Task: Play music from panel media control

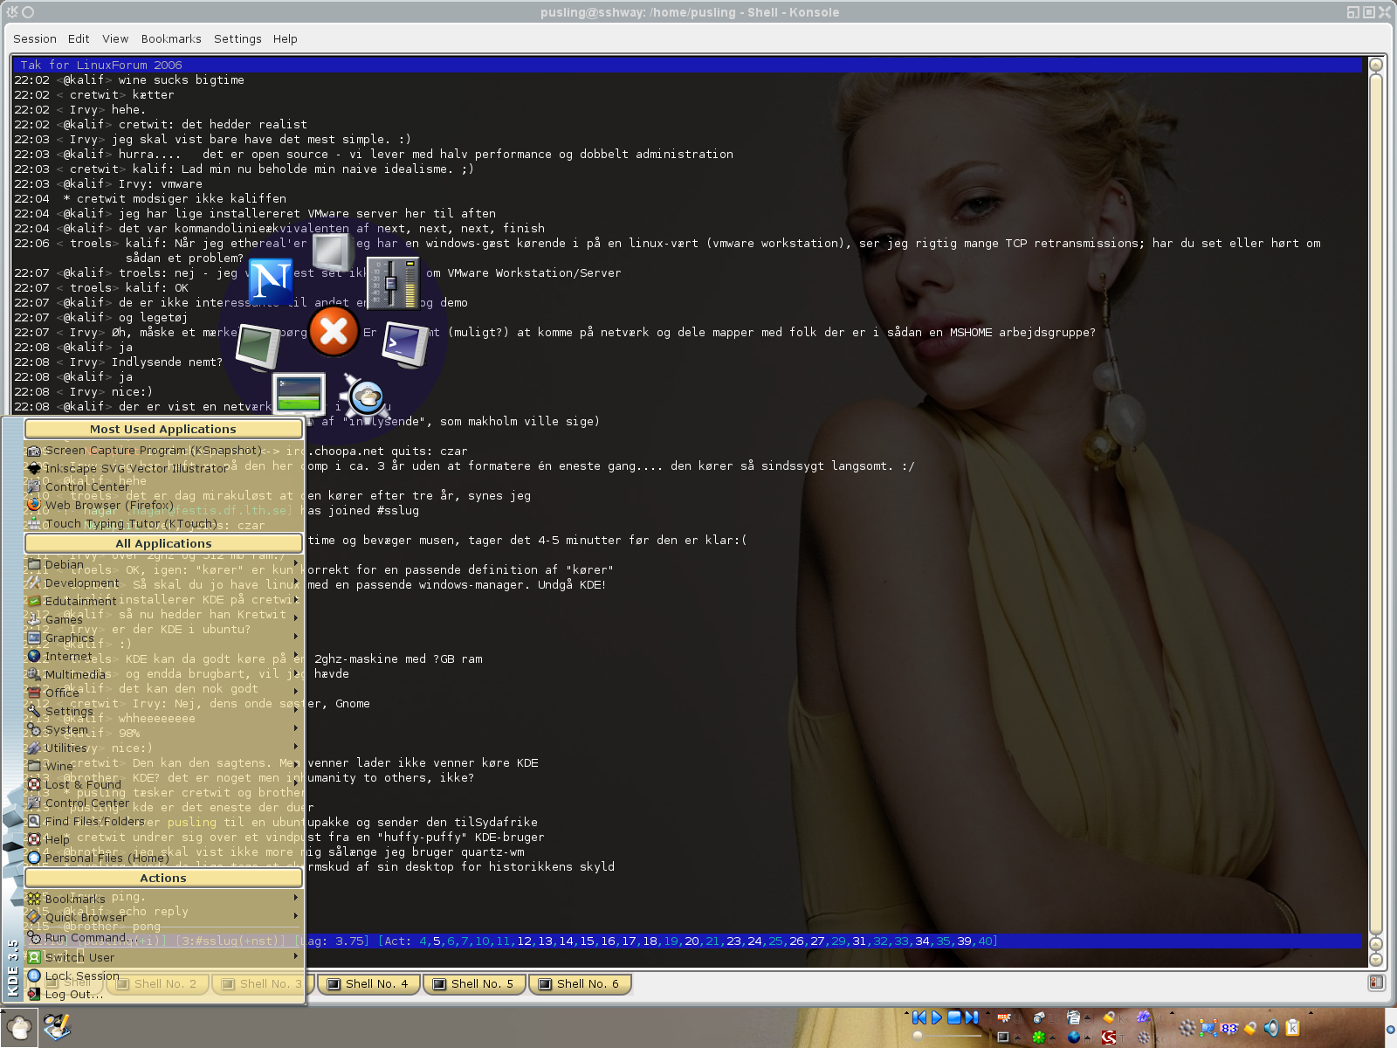Action: (937, 1017)
